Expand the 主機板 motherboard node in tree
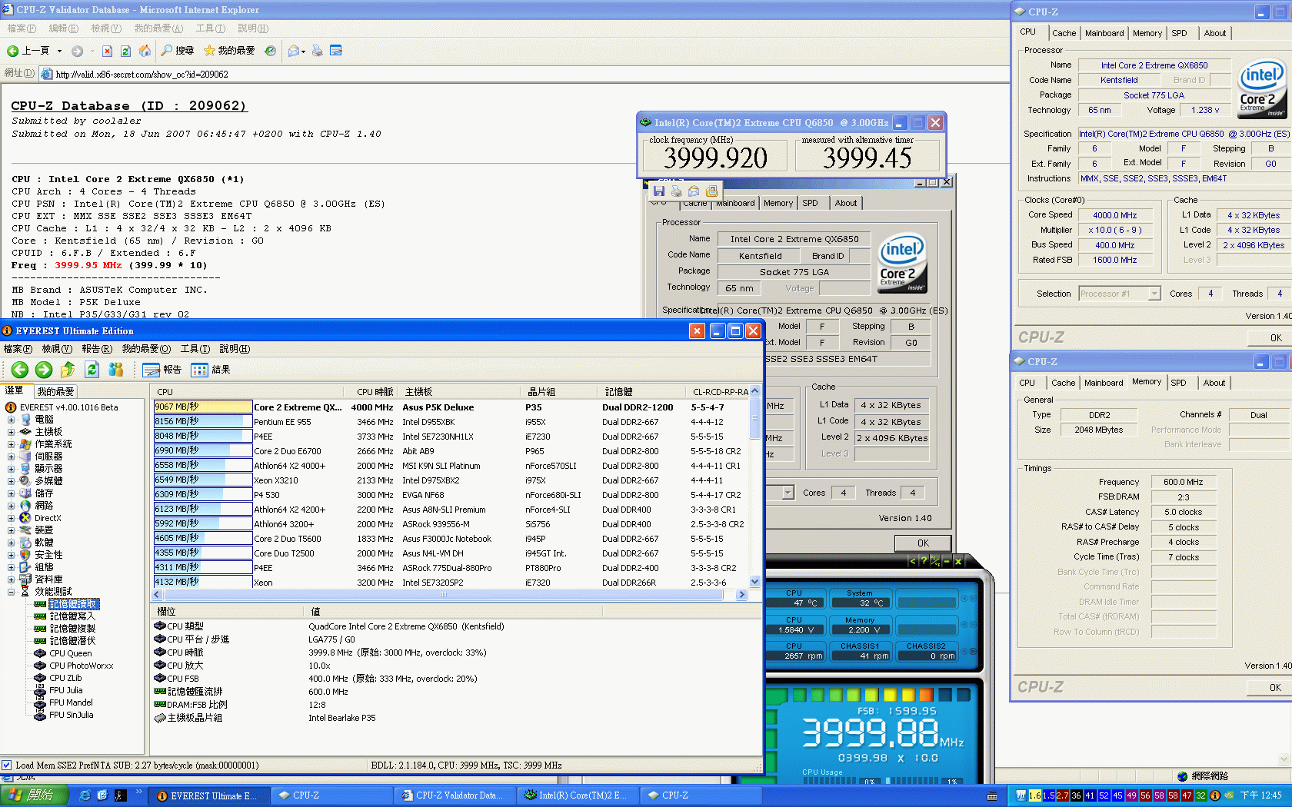 [x=11, y=432]
